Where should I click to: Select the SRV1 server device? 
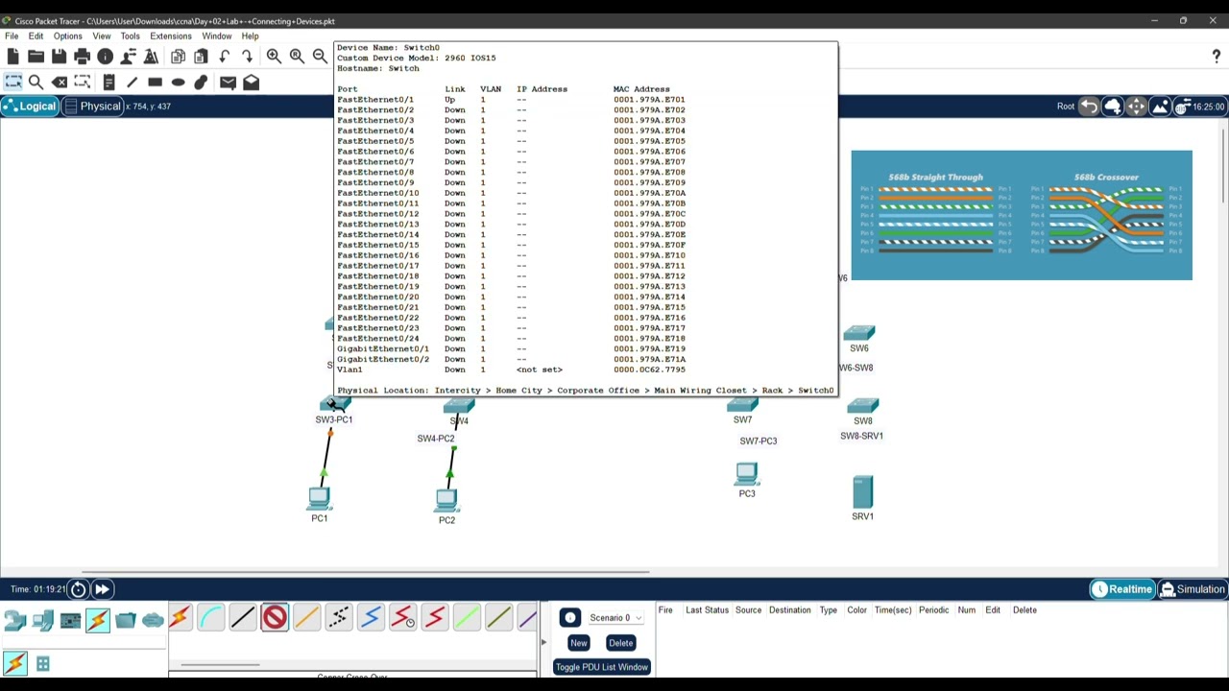(x=862, y=493)
